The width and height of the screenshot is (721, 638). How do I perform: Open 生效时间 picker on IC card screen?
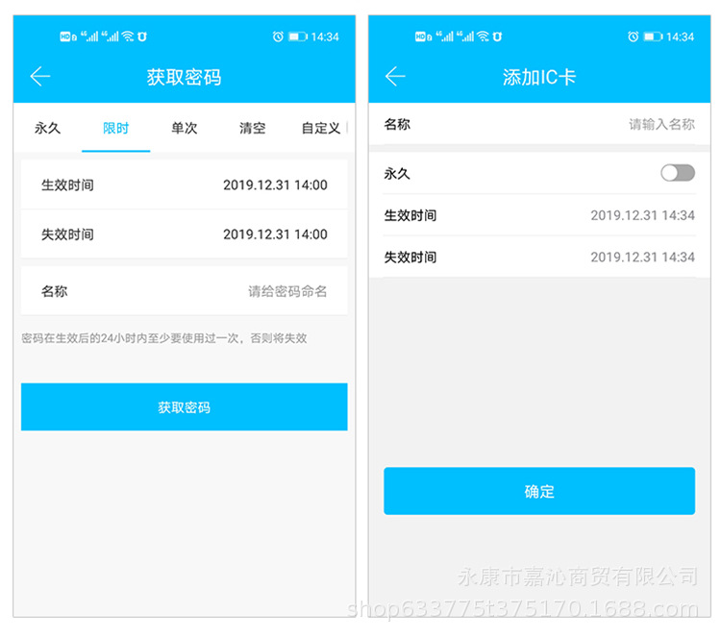click(x=539, y=215)
